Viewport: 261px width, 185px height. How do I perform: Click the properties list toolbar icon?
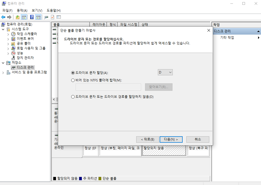[59, 17]
